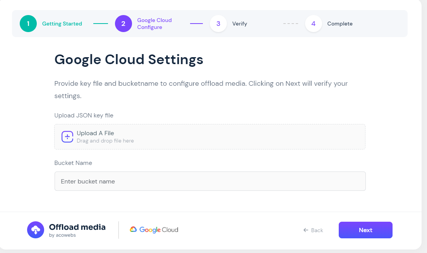427x253 pixels.
Task: Click the 'Drag and drop file here' hint
Action: (x=105, y=141)
